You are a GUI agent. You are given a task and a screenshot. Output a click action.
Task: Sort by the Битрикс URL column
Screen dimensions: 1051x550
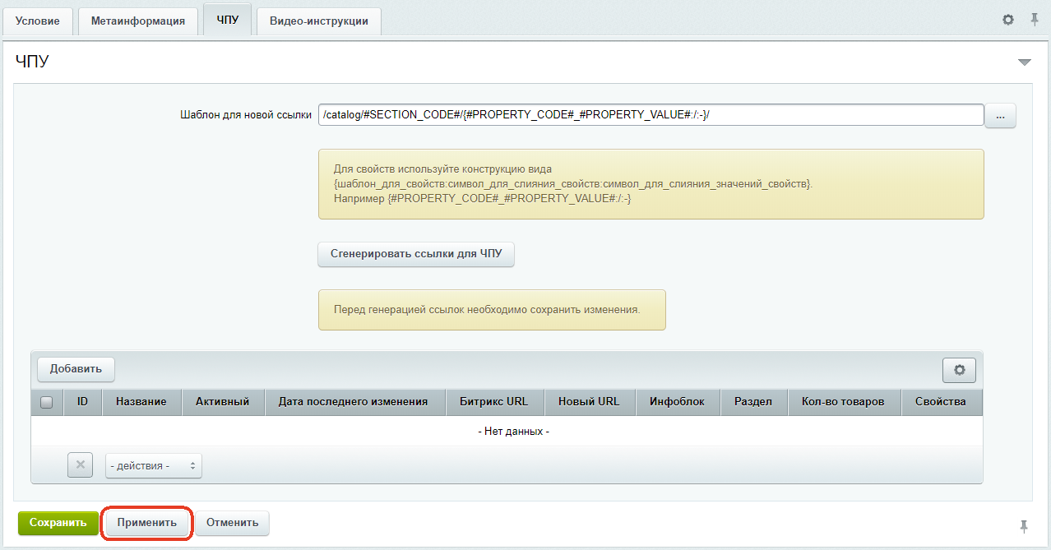point(495,402)
